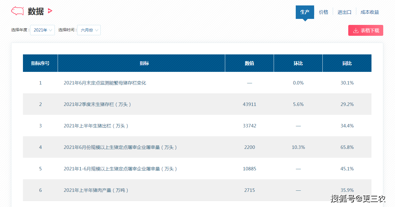Switch to the 生产 tab
Viewport: 395px width, 207px height.
point(305,12)
